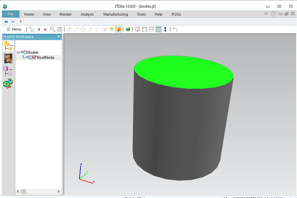Open the quick access toolbar customize dropdown
The height and width of the screenshot is (198, 297).
coord(20,22)
